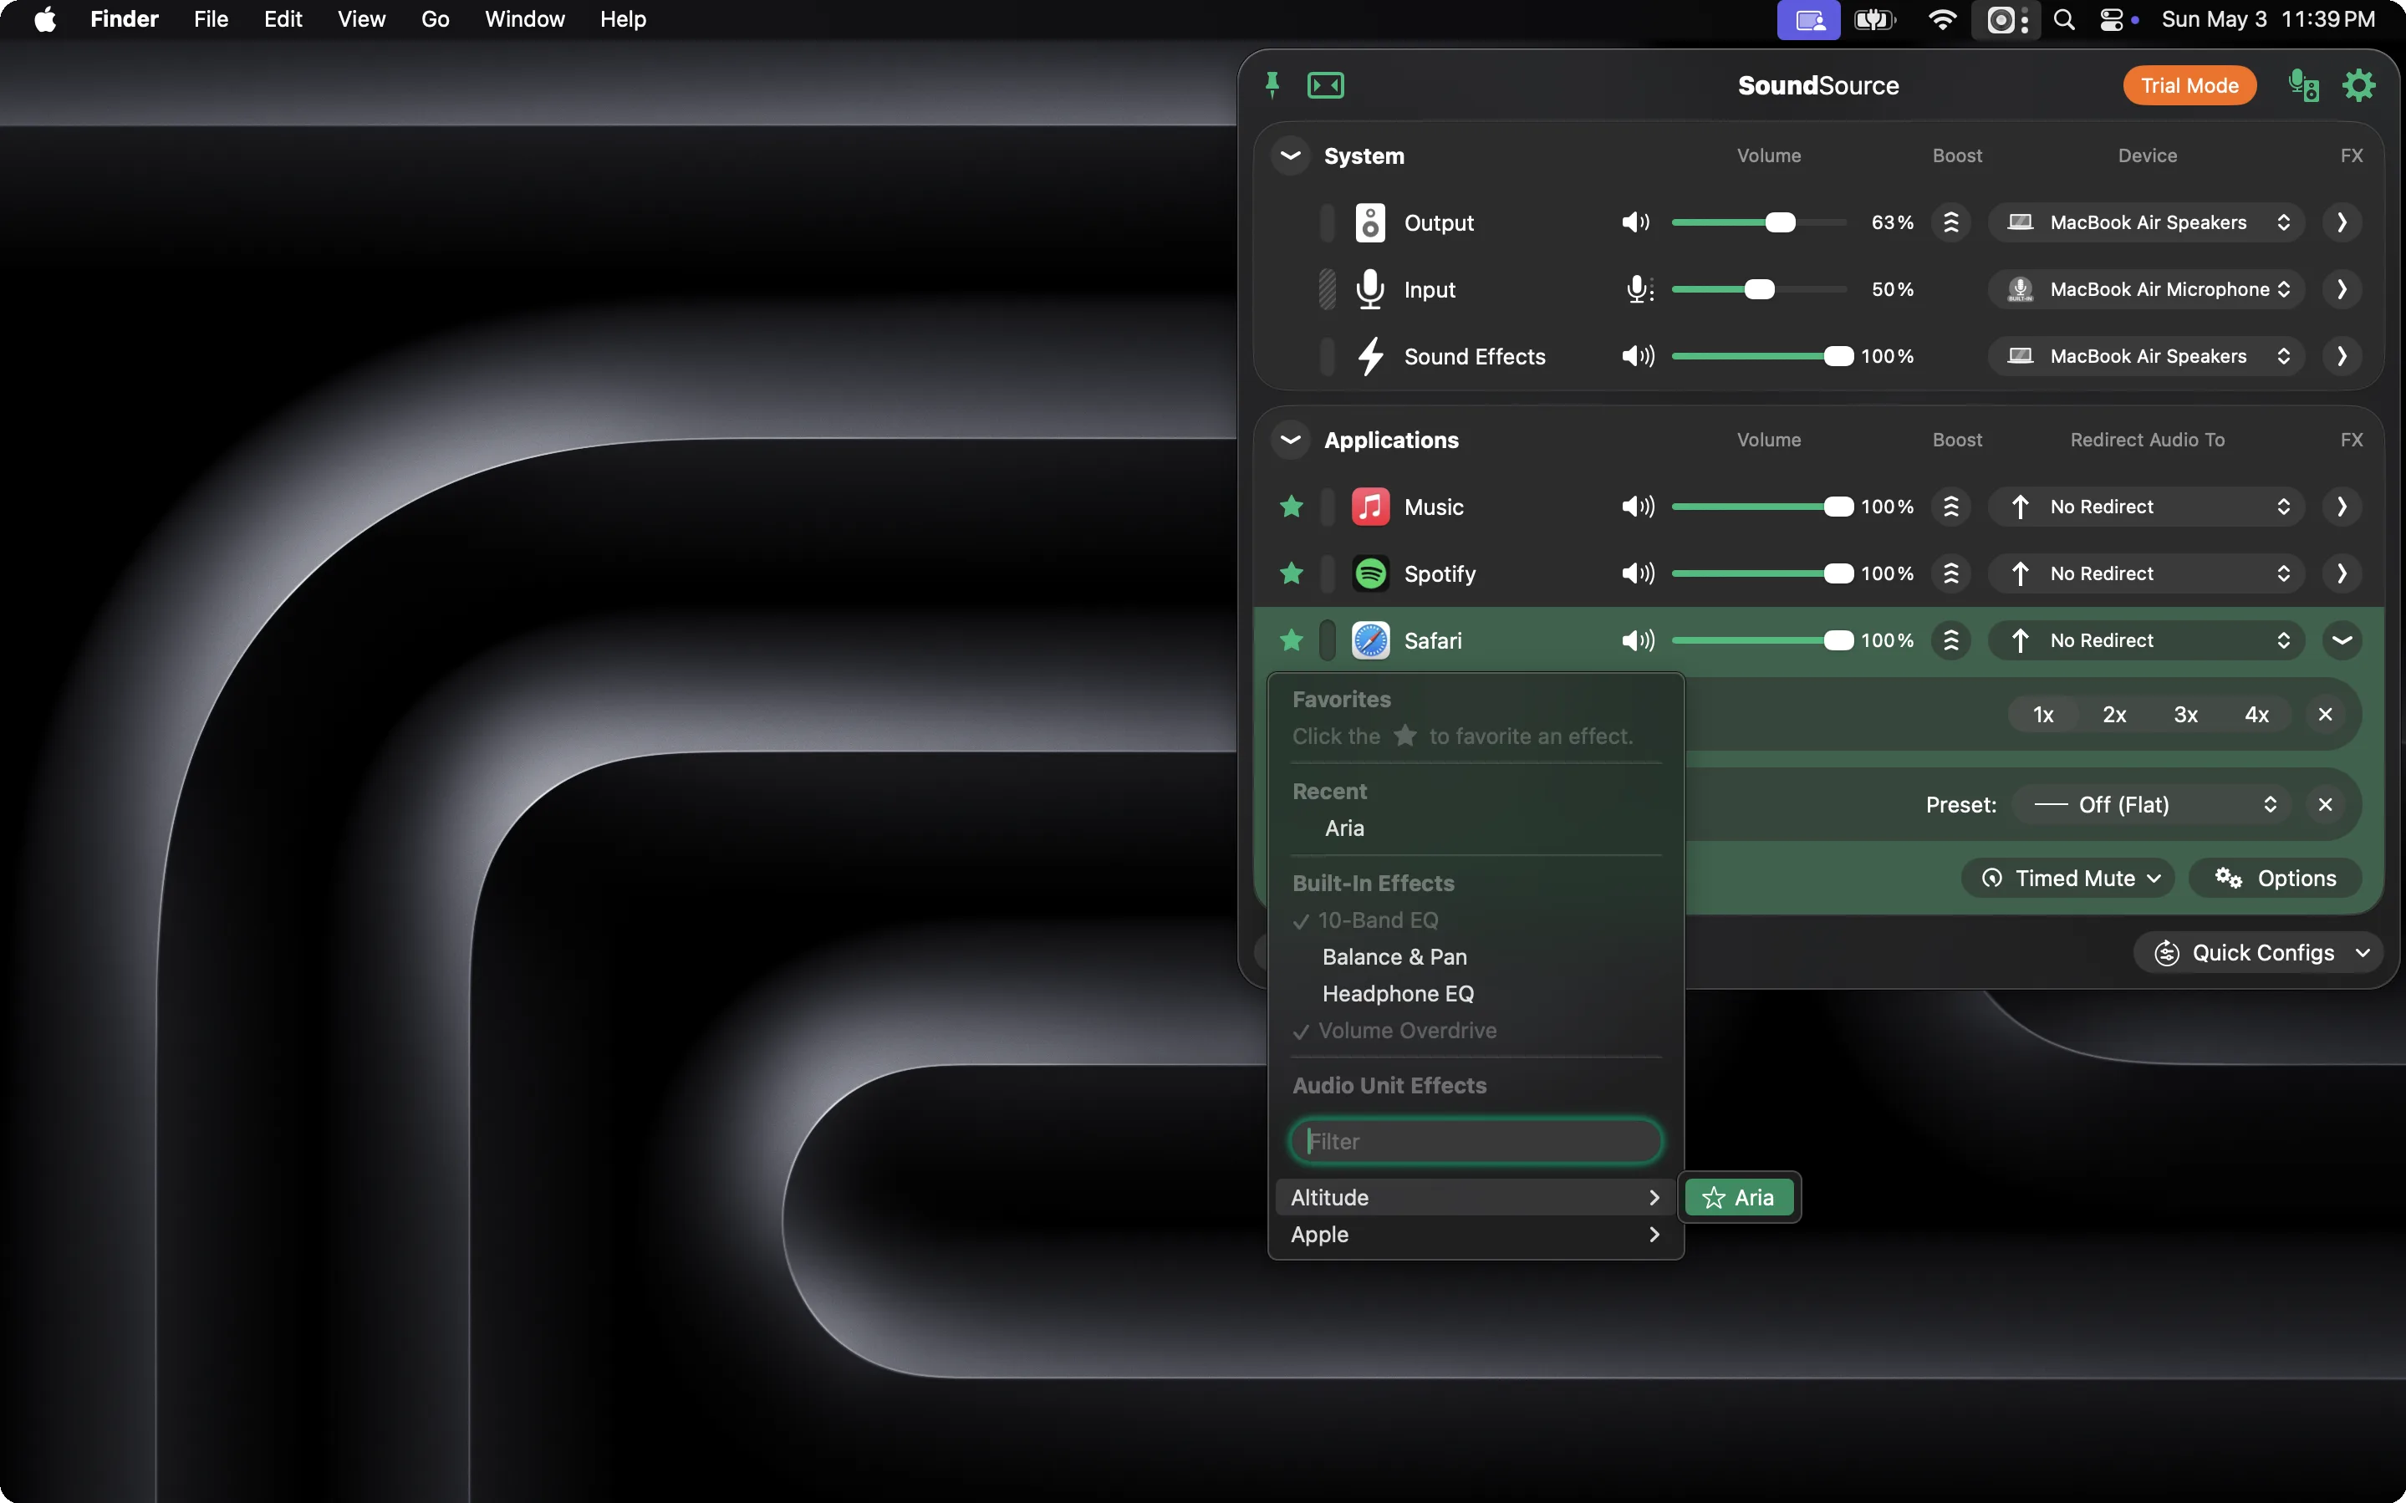
Task: Open the EQ Preset Off (Flat) dropdown
Action: tap(2152, 804)
